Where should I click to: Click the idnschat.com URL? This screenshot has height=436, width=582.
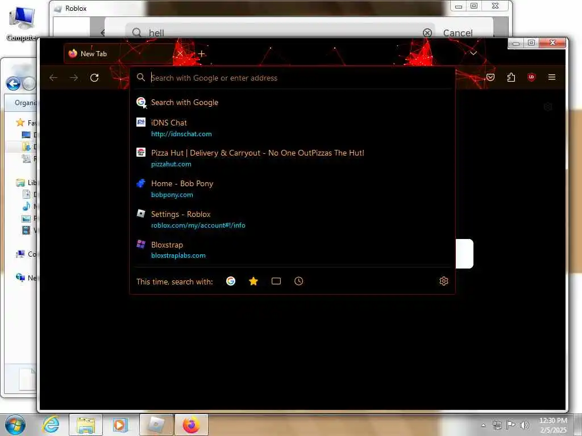181,134
